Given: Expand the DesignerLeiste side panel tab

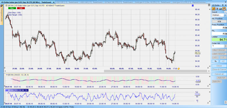Looking at the screenshot, I should tap(1, 15).
